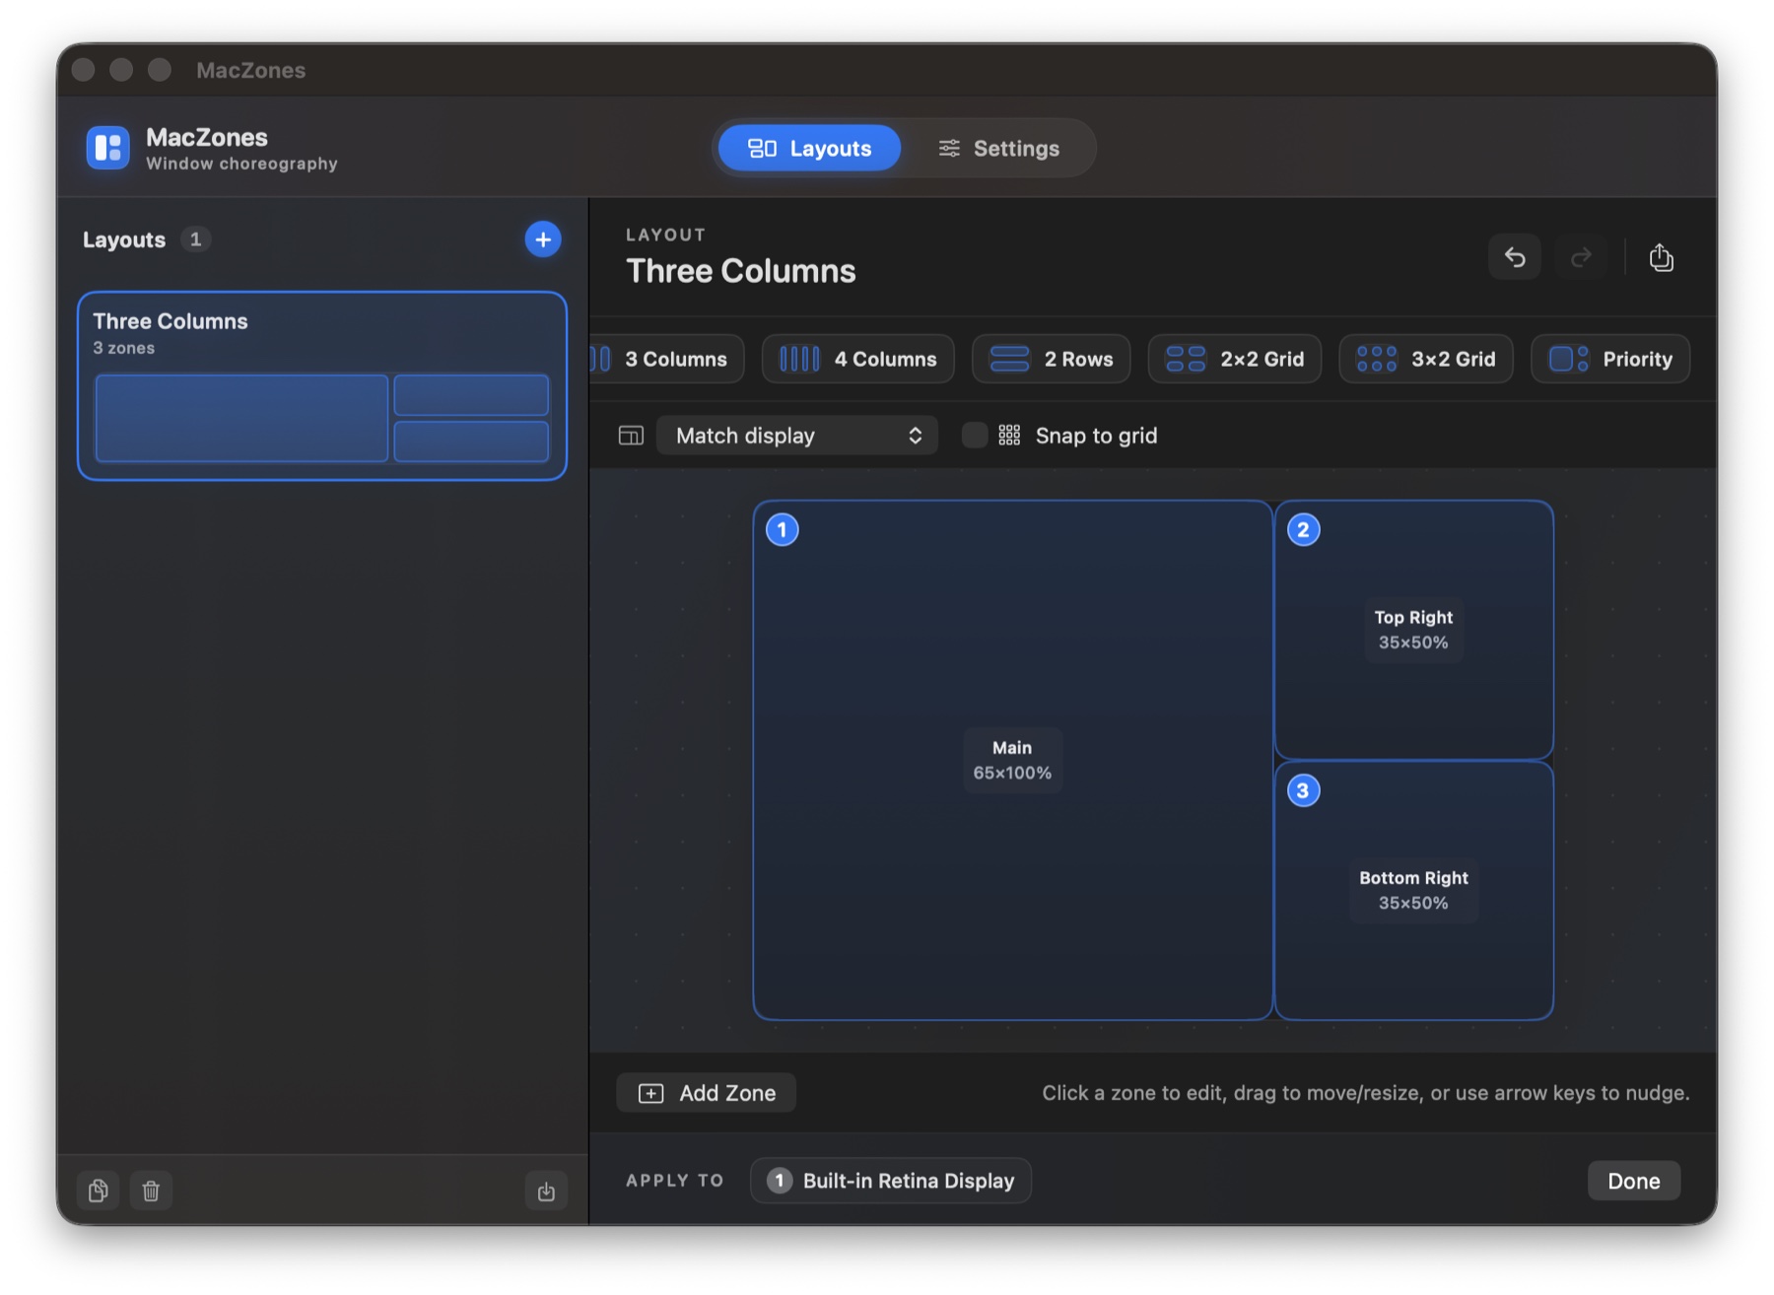This screenshot has width=1774, height=1295.
Task: Undo the last layout change
Action: pos(1515,258)
